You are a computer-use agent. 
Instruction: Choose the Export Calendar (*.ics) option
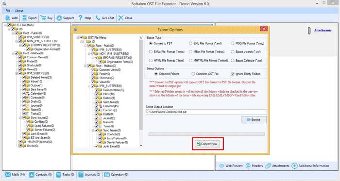(x=233, y=60)
